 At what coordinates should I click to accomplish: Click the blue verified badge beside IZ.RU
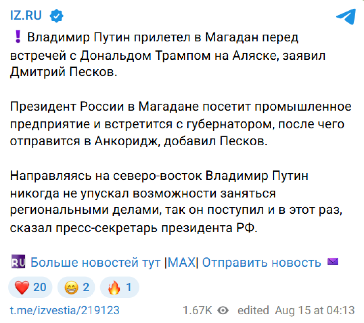point(56,15)
